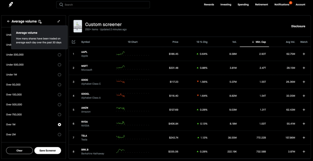Click AMZN average volume 62.43M
Image resolution: width=313 pixels, height=161 pixels.
(290, 110)
